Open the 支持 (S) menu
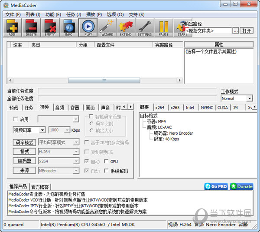Viewport: 260px width, 232px height. coord(136,15)
